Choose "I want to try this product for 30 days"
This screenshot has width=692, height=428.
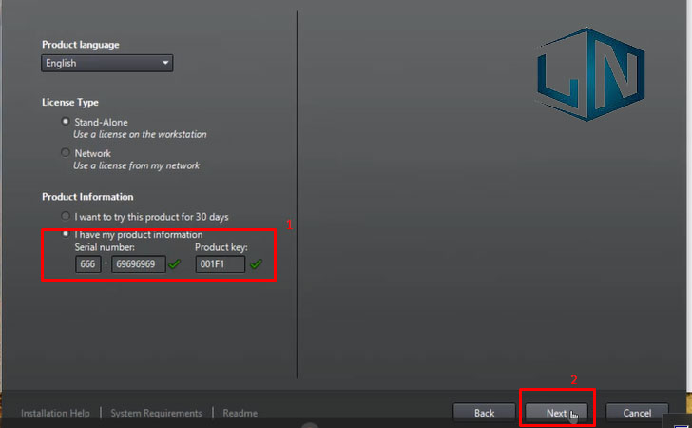[66, 216]
